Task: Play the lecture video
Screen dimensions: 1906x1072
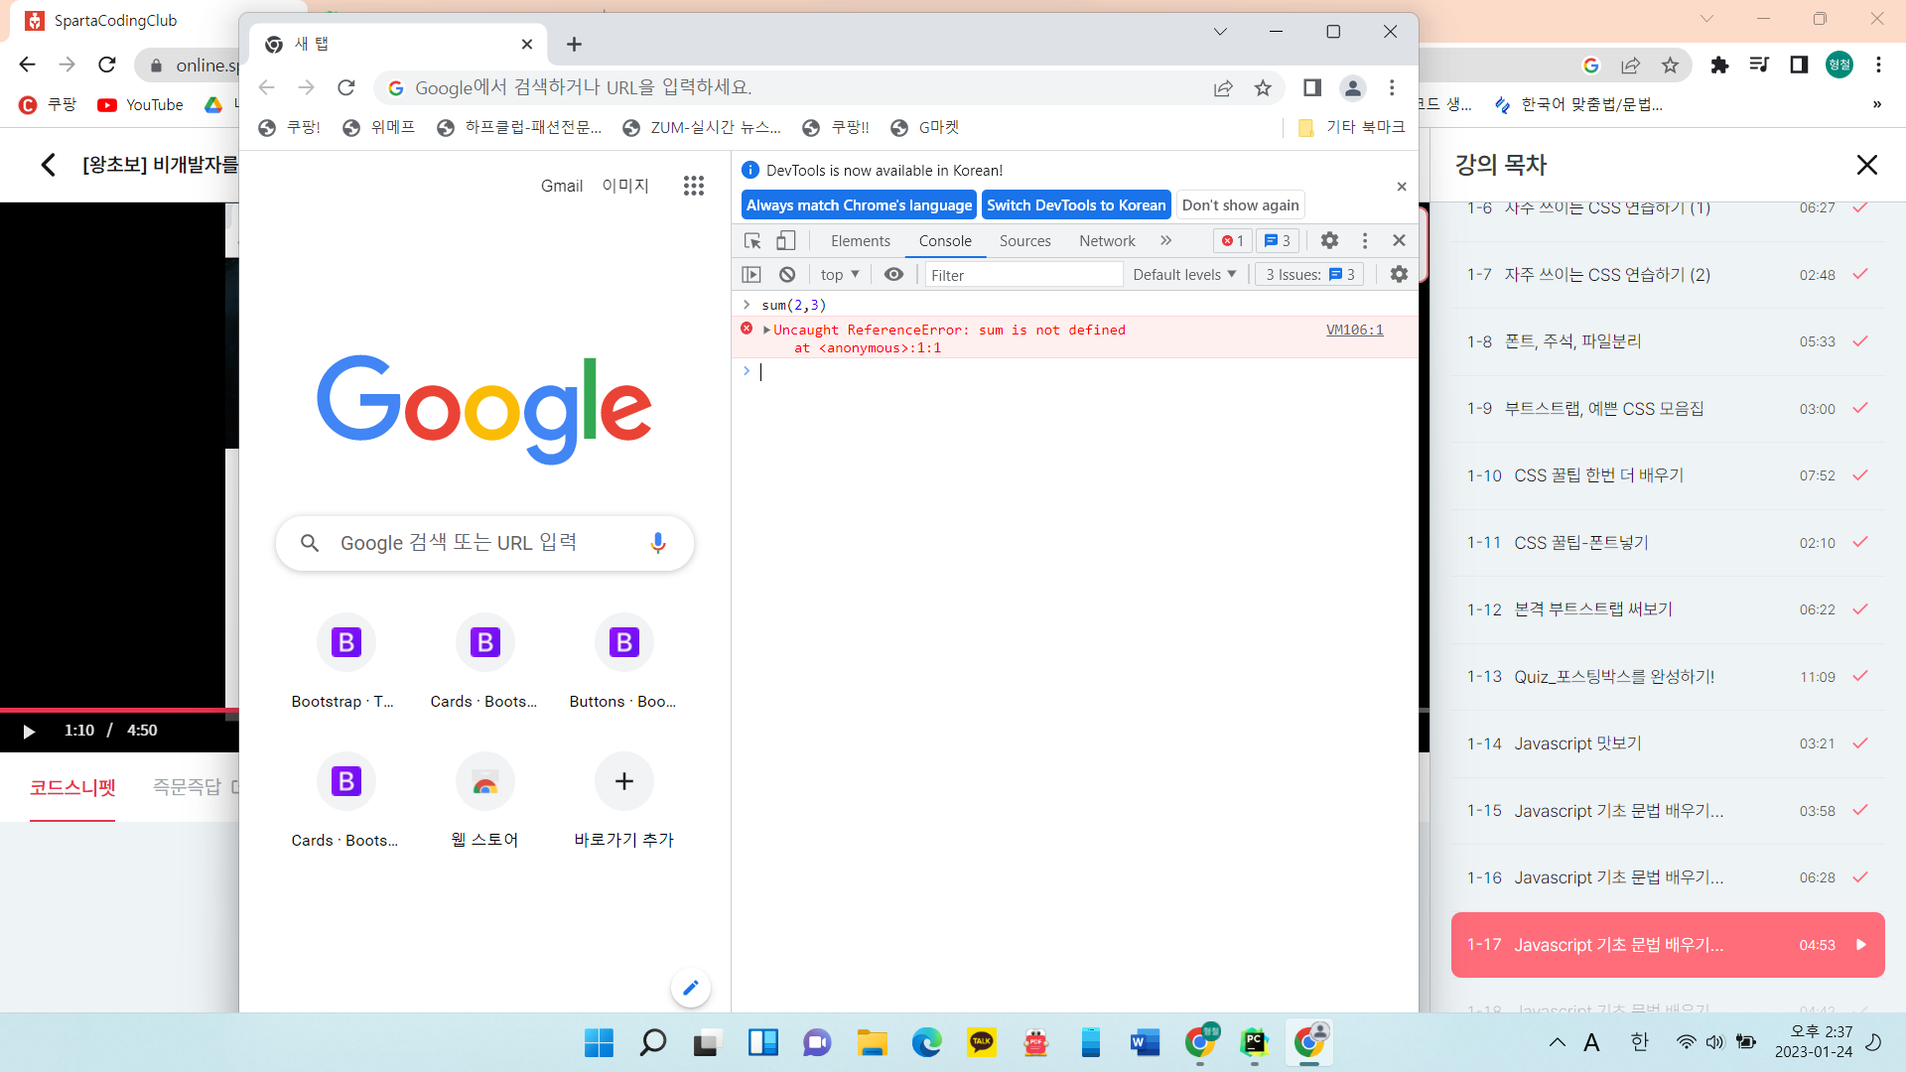Action: 29,732
